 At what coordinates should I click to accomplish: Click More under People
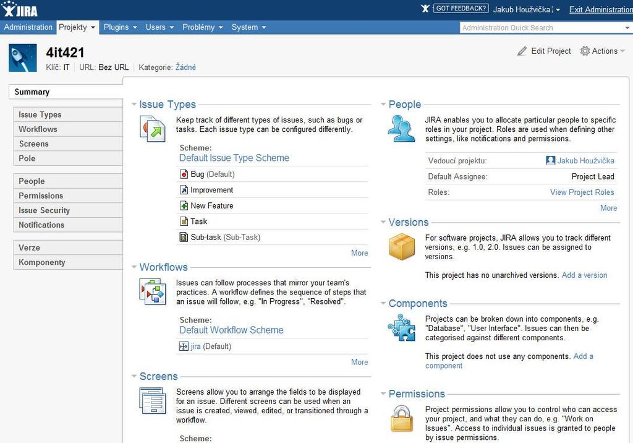pos(608,208)
